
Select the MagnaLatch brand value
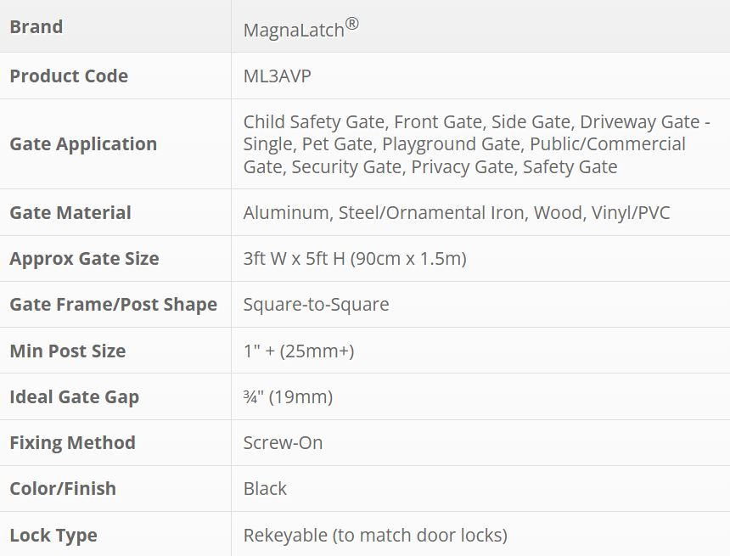(300, 29)
